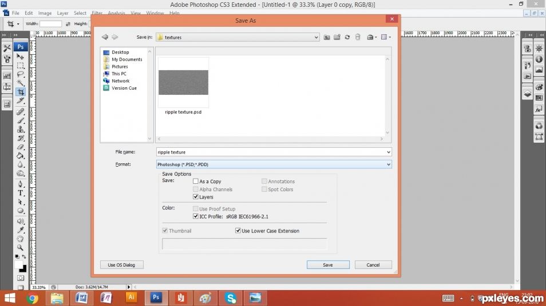Select the Rectangular Marquee tool
Viewport: 546px width, 306px height.
21,65
